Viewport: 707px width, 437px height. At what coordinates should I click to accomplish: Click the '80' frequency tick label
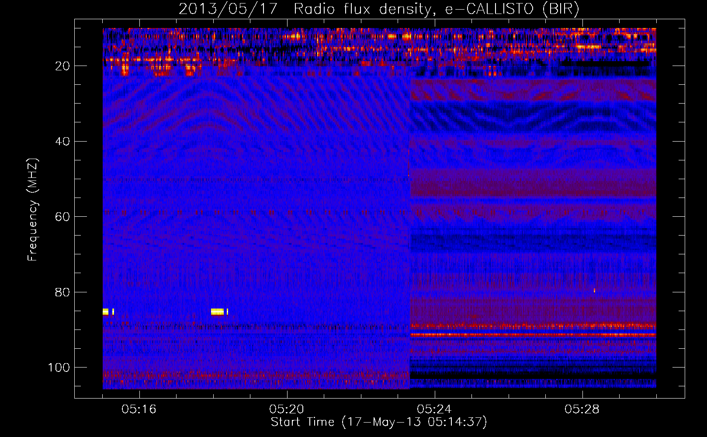[62, 292]
